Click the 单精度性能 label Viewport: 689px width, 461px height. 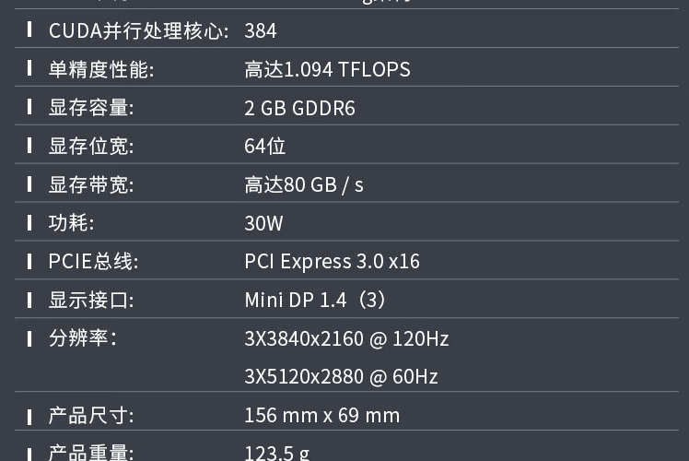click(x=101, y=70)
